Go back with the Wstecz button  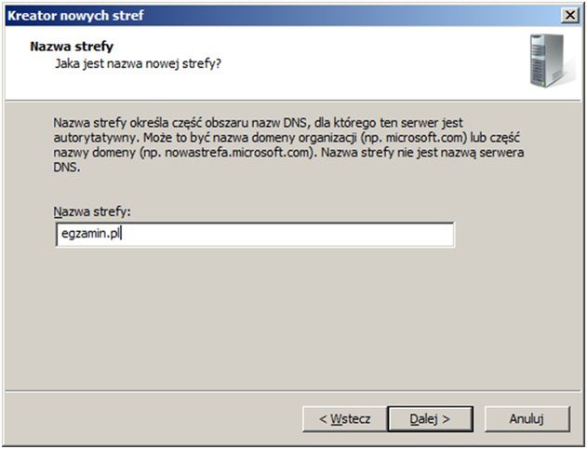point(343,419)
